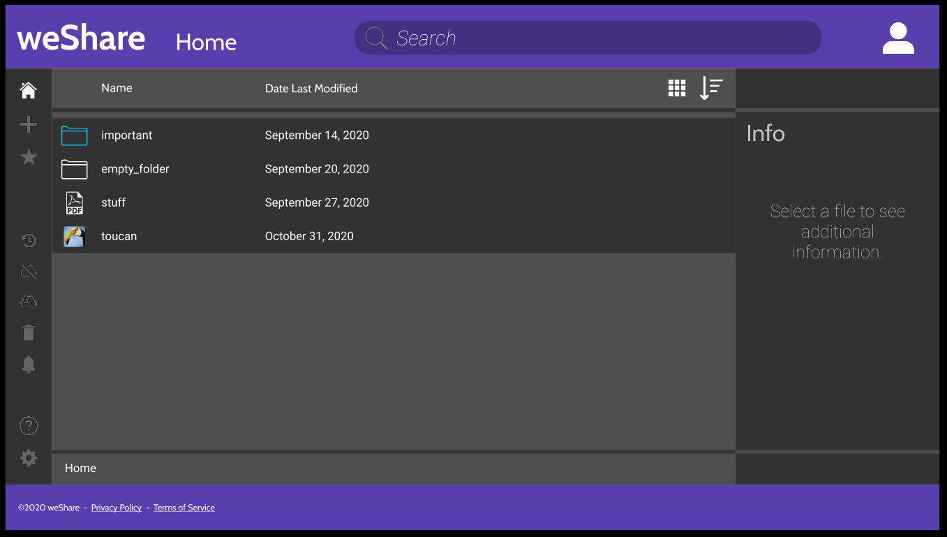Click the date September 27, 2020

click(317, 203)
